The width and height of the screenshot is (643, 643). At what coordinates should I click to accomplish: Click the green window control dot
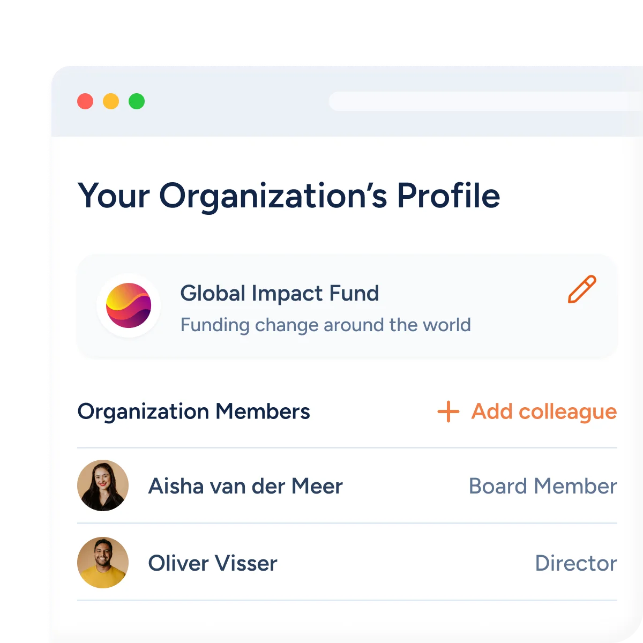pos(137,101)
